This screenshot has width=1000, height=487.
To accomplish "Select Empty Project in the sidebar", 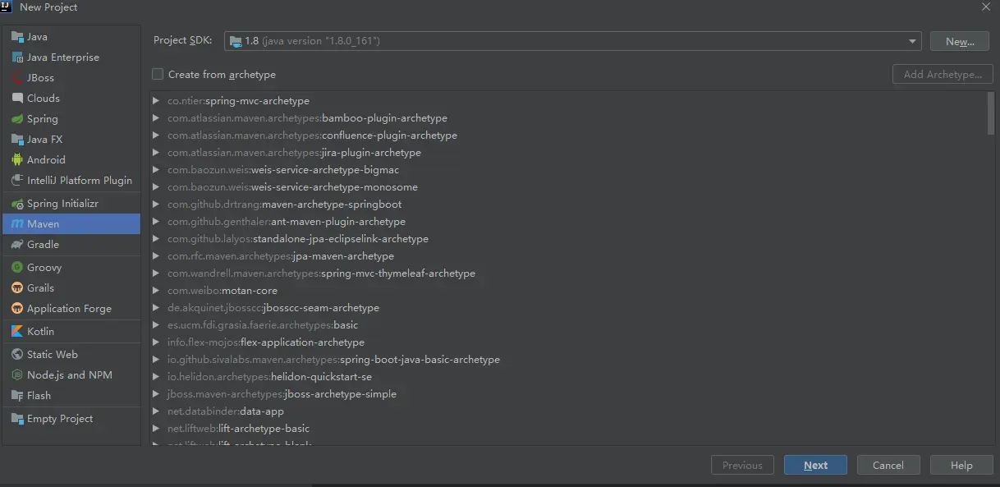I will click(60, 419).
